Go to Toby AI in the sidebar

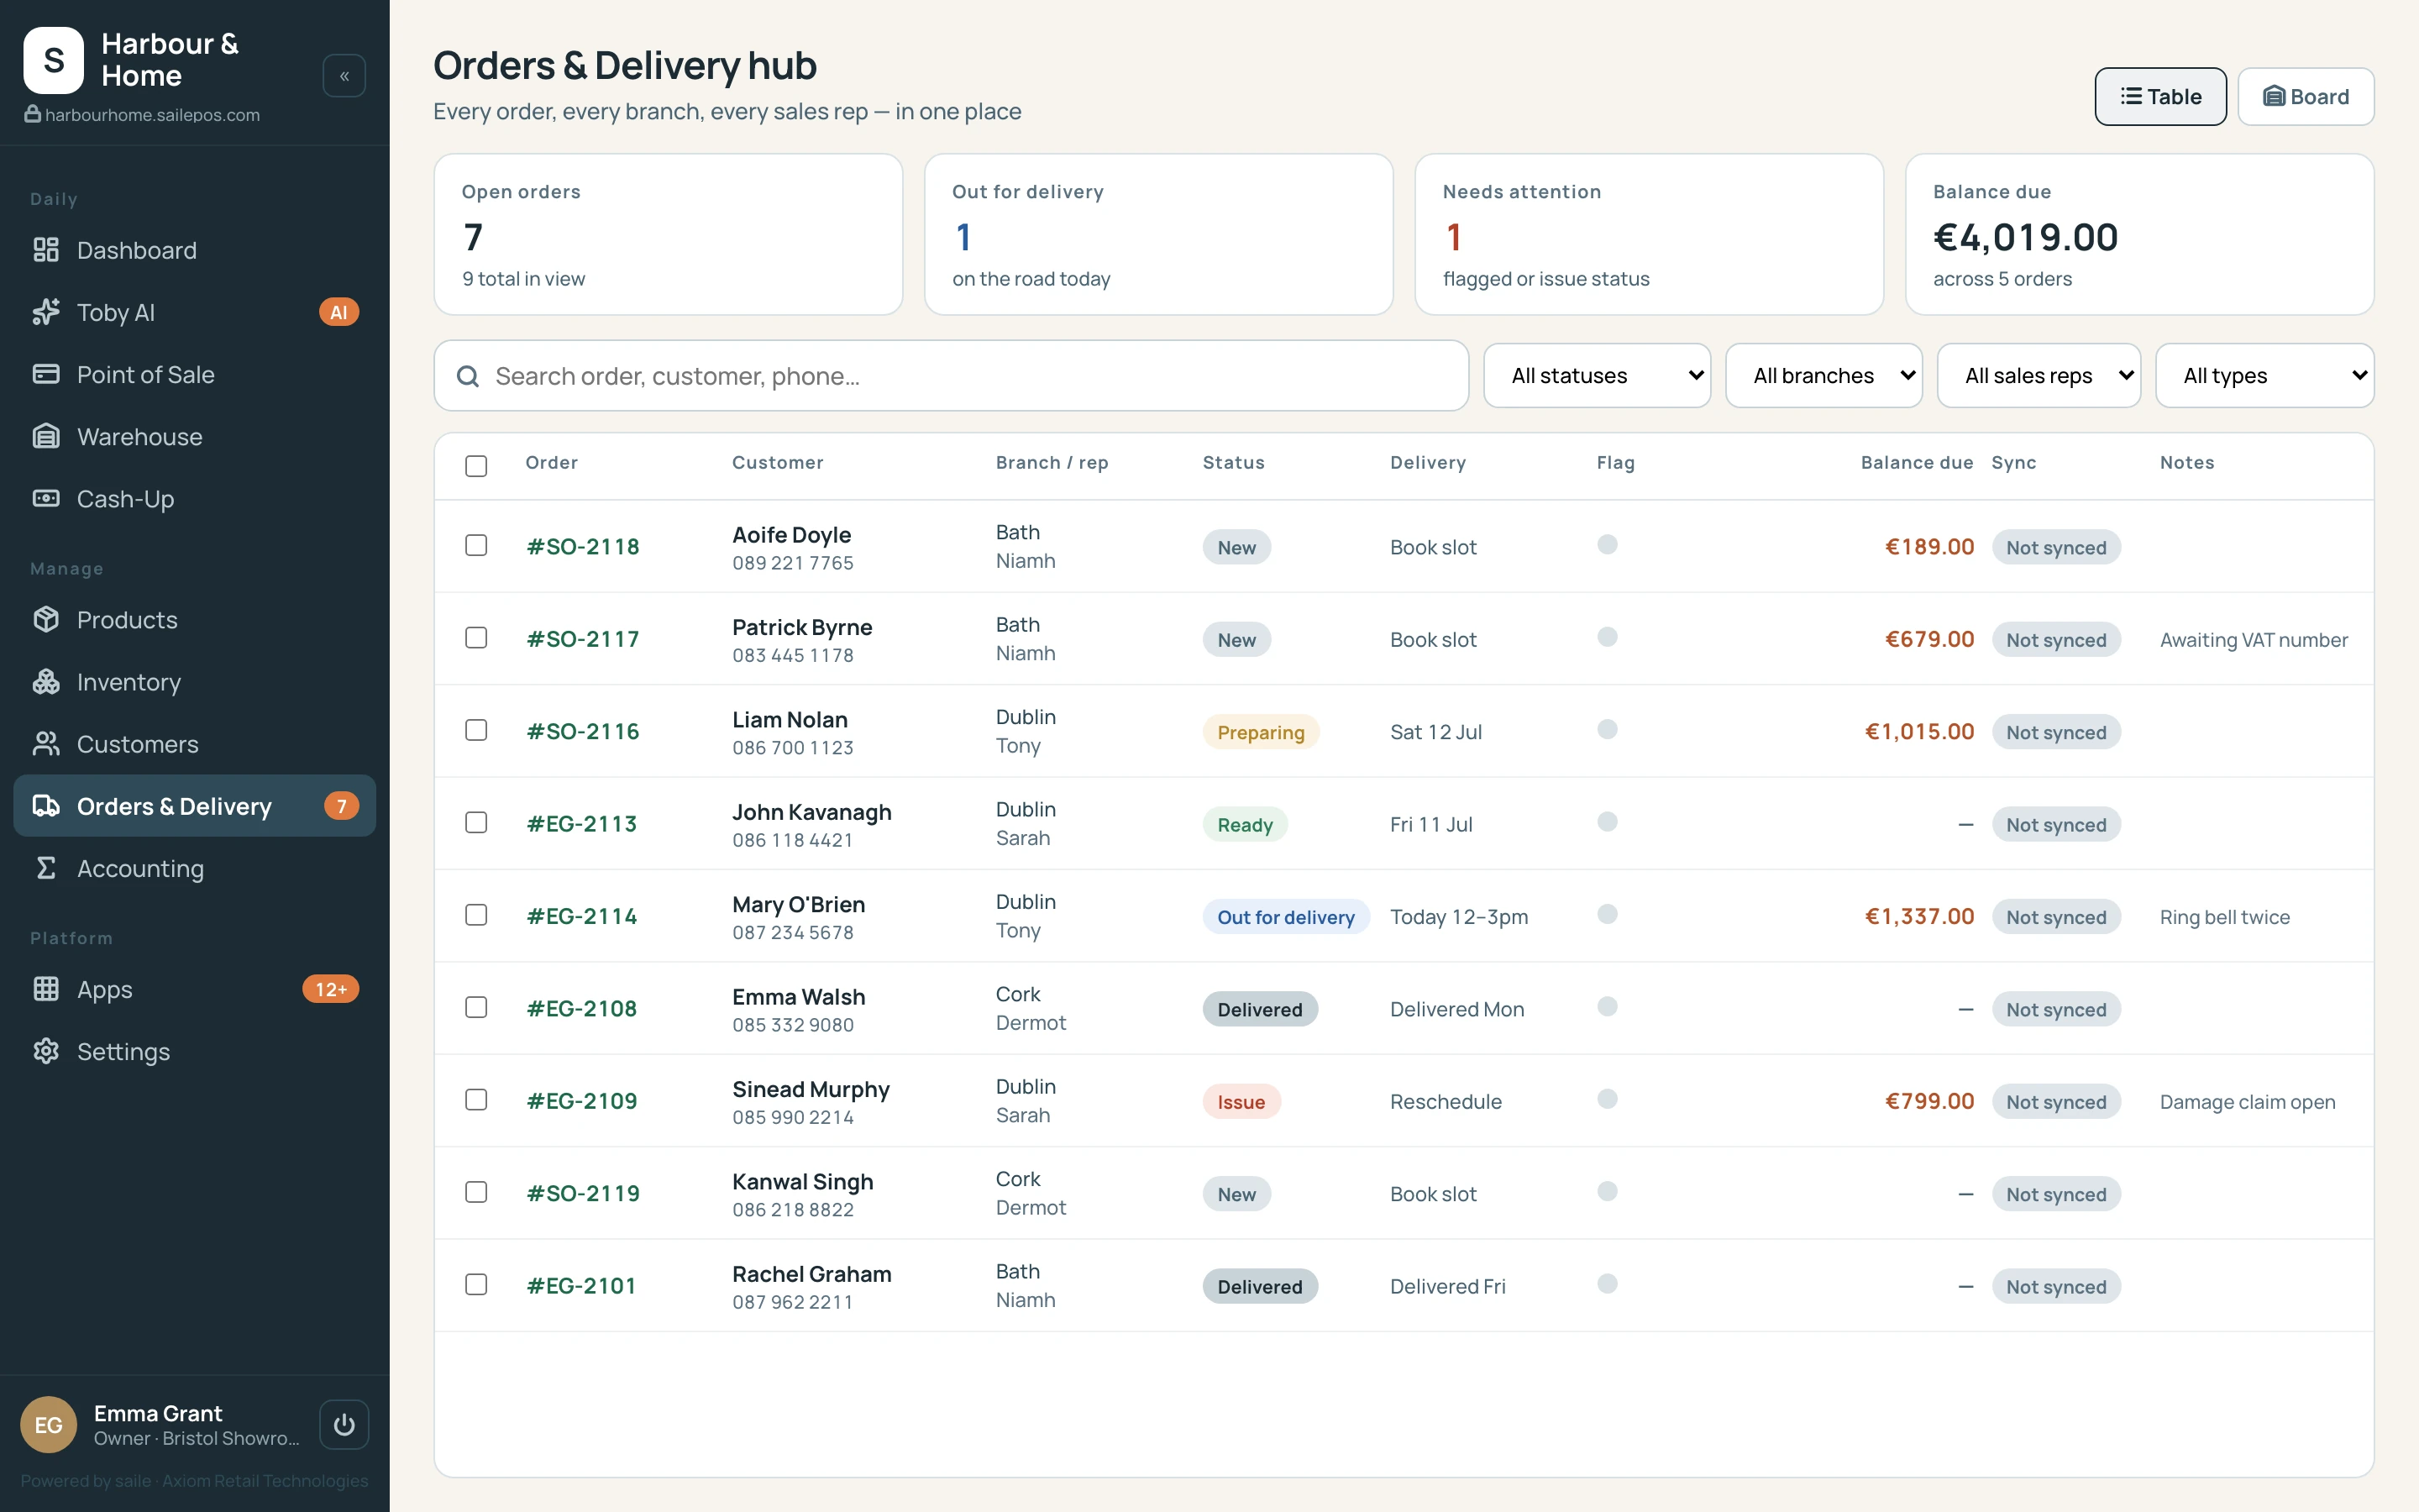(x=195, y=312)
